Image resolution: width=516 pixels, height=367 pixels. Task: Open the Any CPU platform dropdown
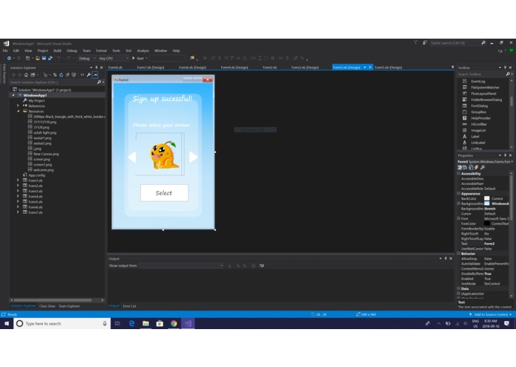(x=114, y=58)
